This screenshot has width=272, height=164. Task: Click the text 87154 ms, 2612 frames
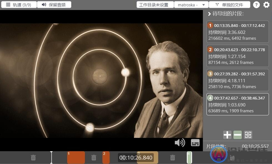231,62
